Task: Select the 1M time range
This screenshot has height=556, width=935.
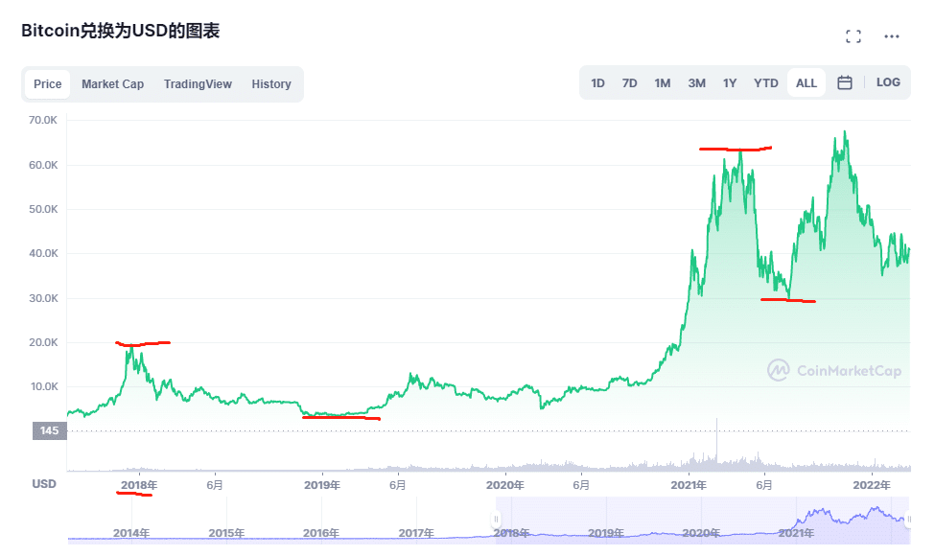Action: 662,82
